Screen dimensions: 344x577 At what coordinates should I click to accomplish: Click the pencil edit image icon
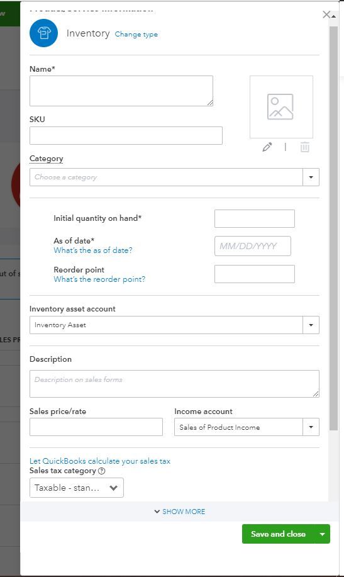click(x=267, y=147)
